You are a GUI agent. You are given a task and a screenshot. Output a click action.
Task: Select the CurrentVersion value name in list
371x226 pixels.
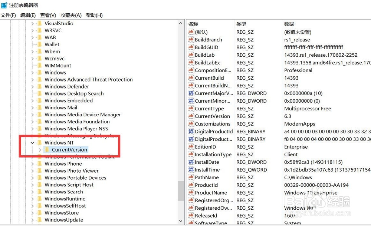pyautogui.click(x=212, y=116)
